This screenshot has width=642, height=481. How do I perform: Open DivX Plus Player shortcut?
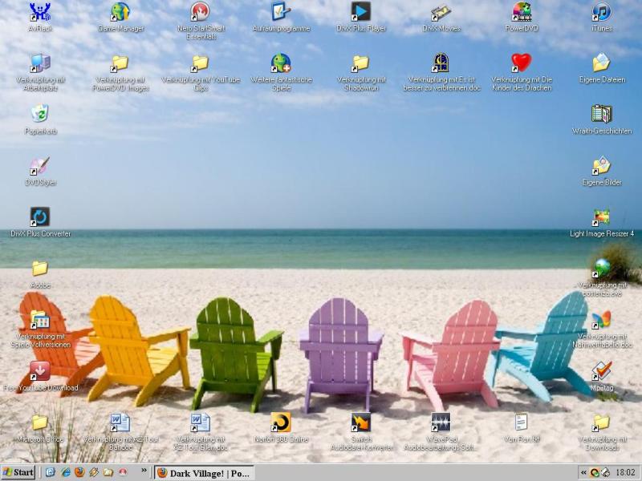pyautogui.click(x=361, y=12)
